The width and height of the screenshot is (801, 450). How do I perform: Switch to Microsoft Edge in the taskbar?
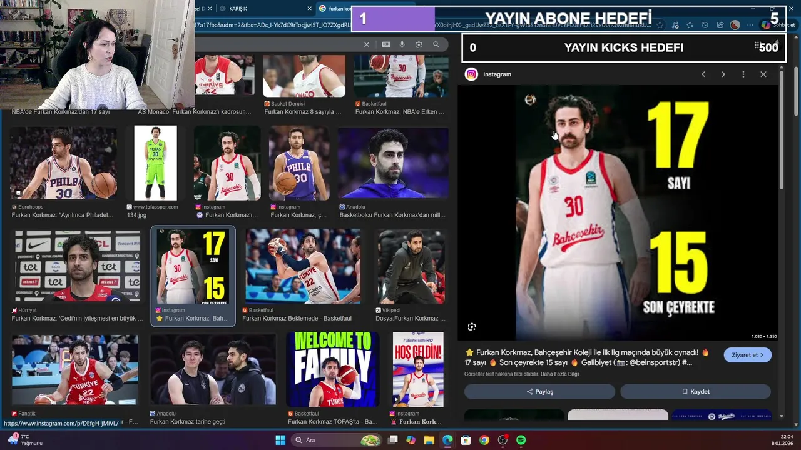pos(447,440)
